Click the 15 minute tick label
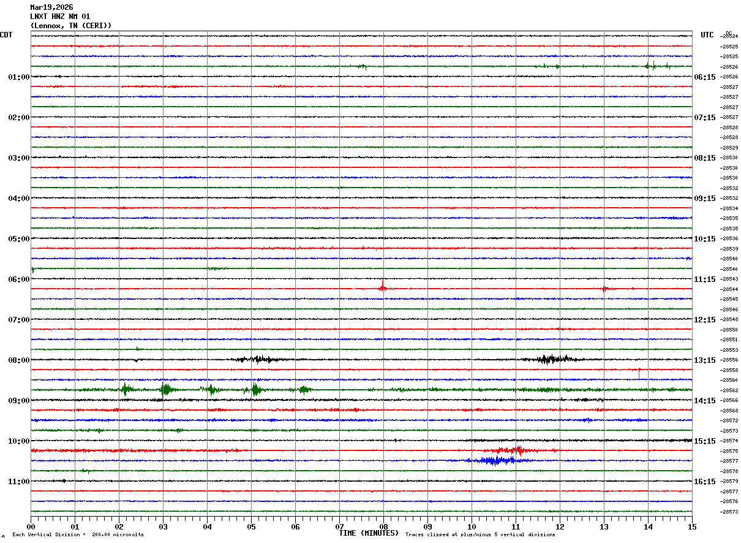741x543 pixels. point(692,527)
